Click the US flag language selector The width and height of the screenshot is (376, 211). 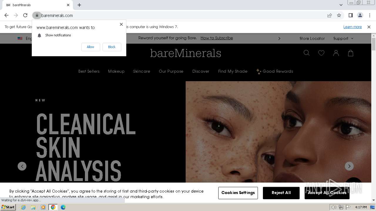[x=20, y=38]
